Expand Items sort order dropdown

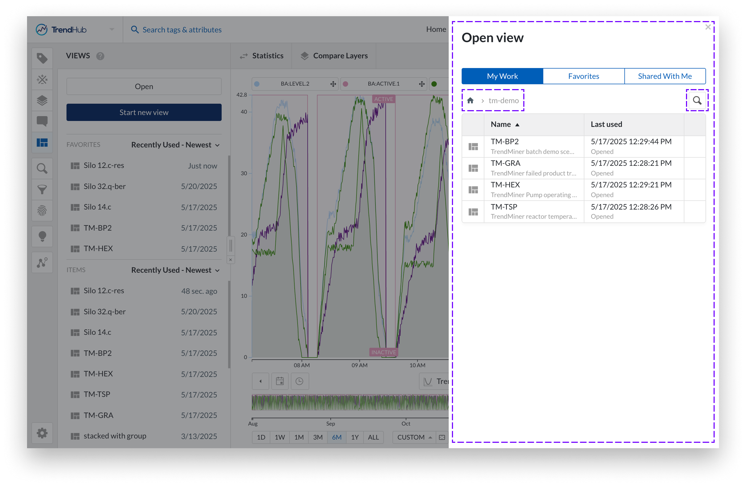click(x=175, y=270)
